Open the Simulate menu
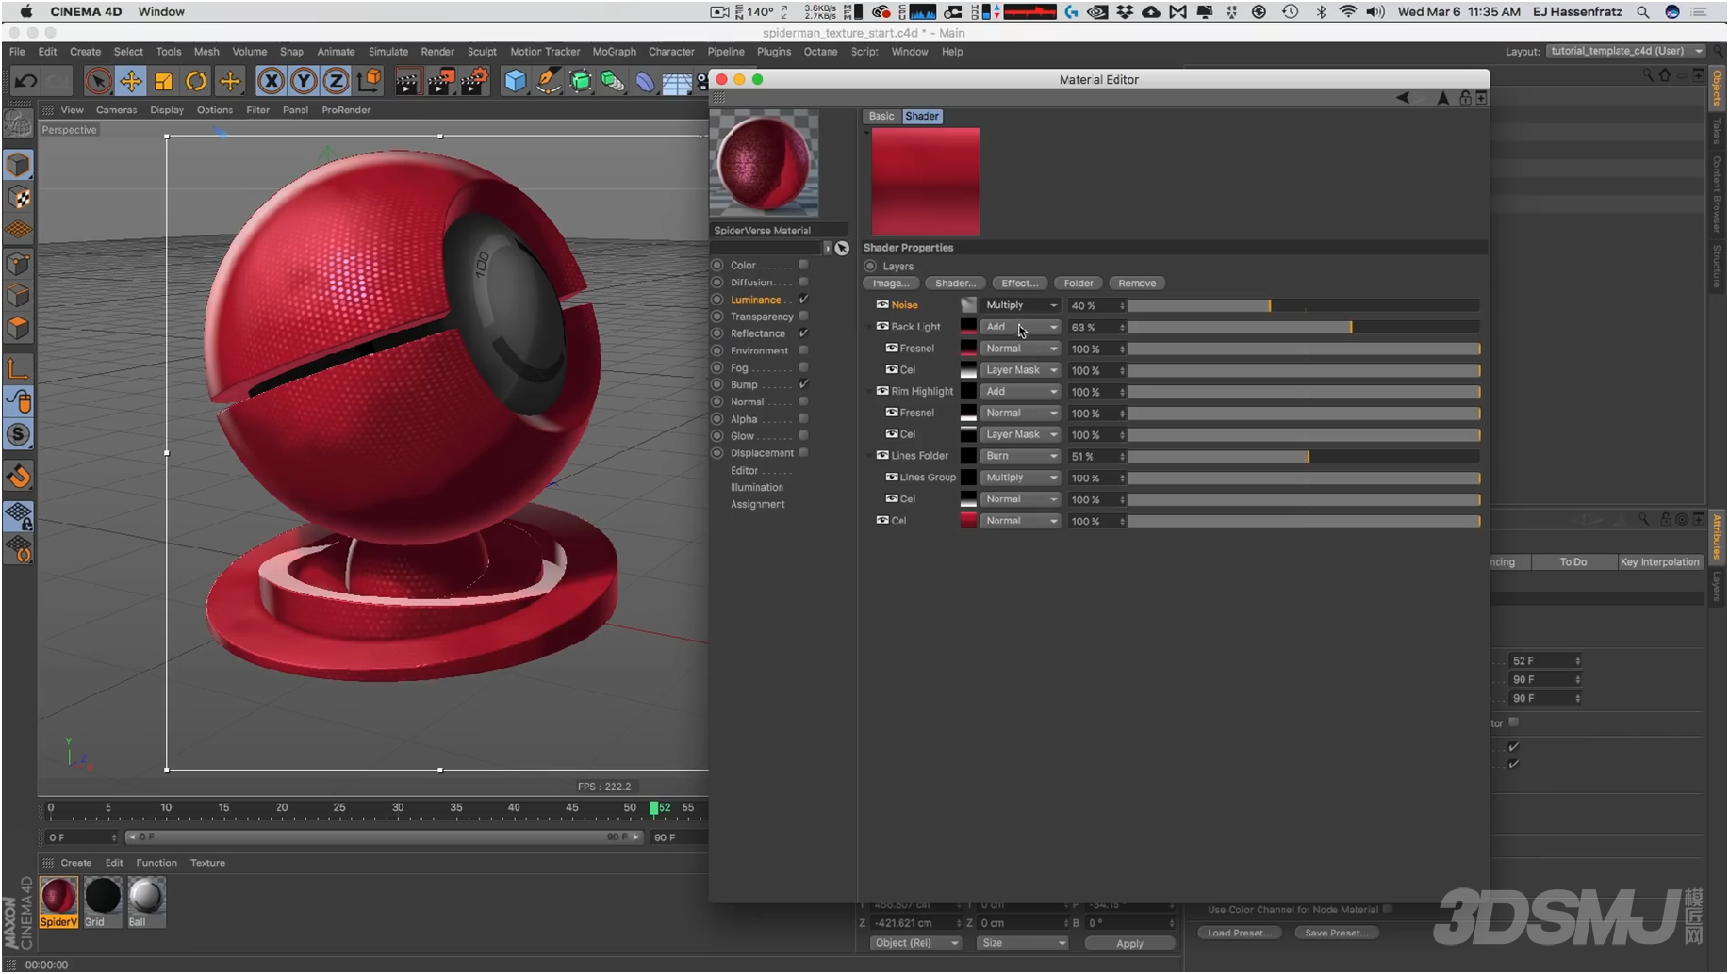Viewport: 1729px width, 974px height. [387, 52]
